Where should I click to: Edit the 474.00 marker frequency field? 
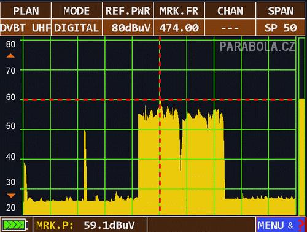pos(179,28)
